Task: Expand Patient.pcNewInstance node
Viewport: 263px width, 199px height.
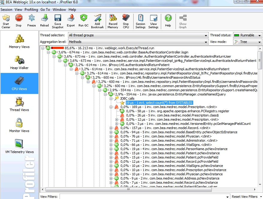Action: (x=111, y=153)
